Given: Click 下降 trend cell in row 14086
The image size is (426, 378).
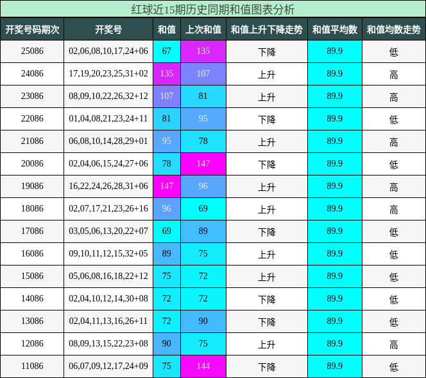Looking at the screenshot, I should click(267, 299).
